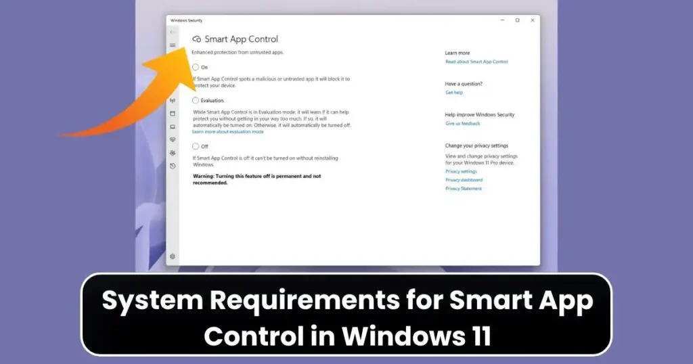Open Read about Smart App Control link

(x=476, y=62)
